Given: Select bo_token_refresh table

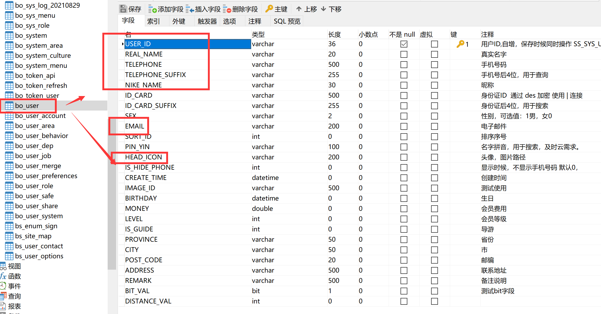Looking at the screenshot, I should [41, 86].
